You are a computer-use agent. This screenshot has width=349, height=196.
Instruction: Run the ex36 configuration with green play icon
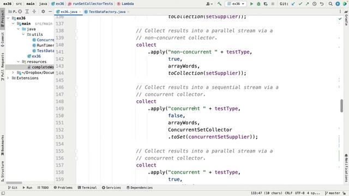[x=251, y=4]
